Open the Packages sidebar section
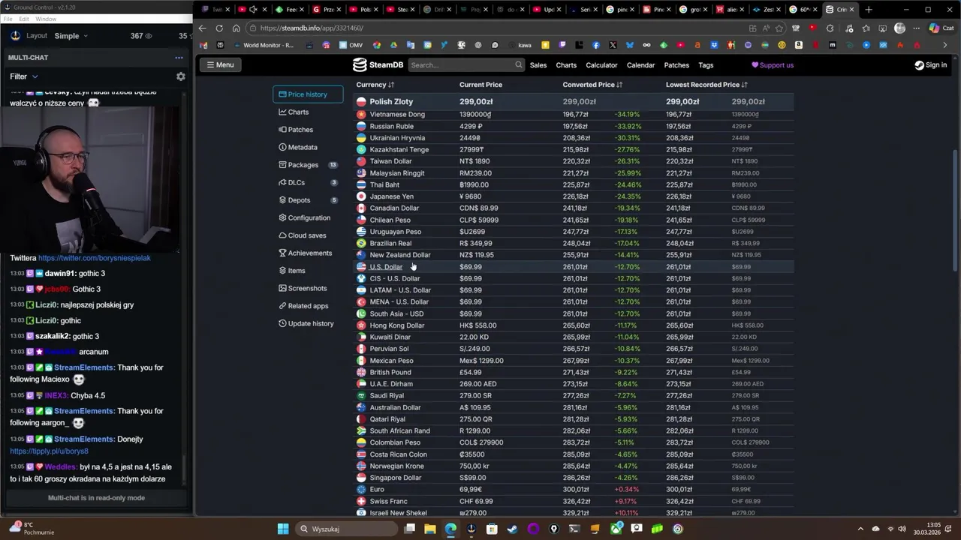 coord(308,165)
